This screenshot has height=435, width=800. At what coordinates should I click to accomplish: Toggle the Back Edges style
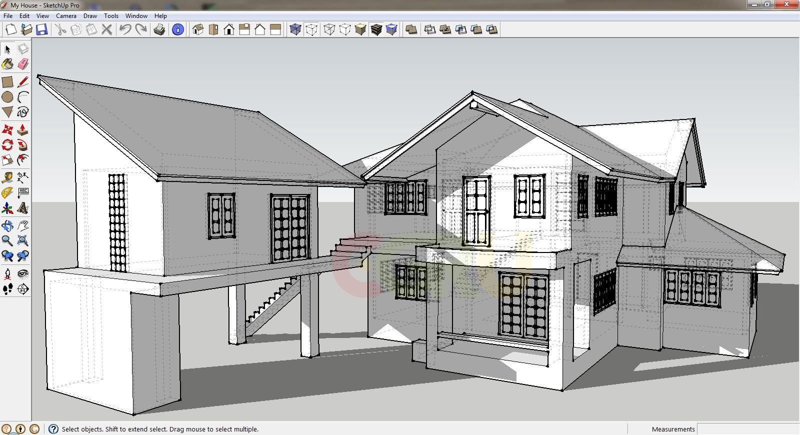tap(311, 29)
